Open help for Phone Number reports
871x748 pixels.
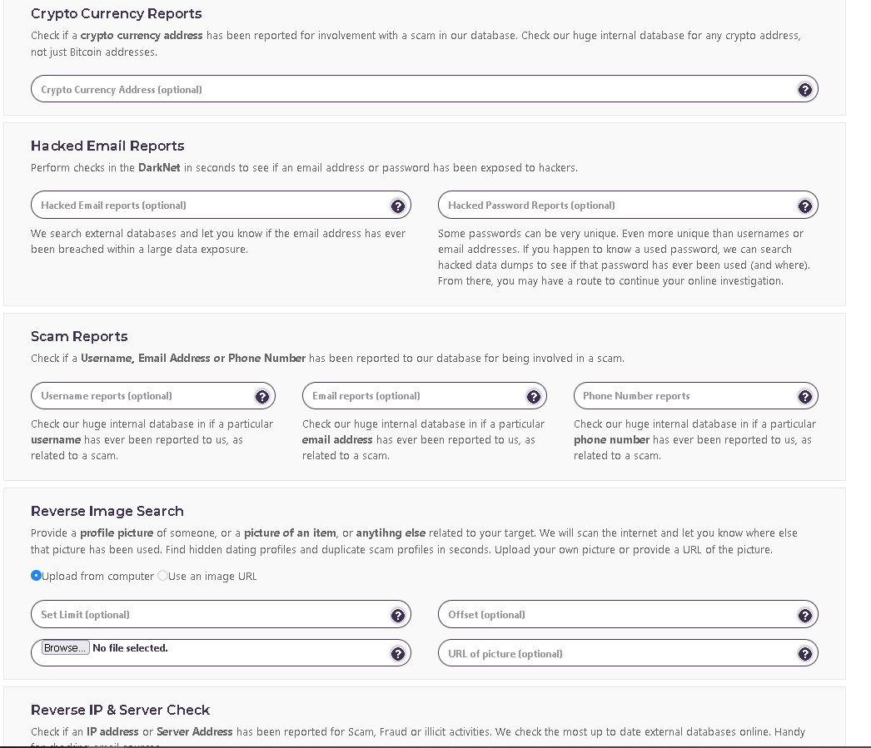tap(805, 396)
